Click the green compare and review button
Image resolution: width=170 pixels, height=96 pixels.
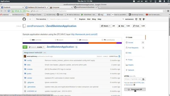[x=25, y=47]
